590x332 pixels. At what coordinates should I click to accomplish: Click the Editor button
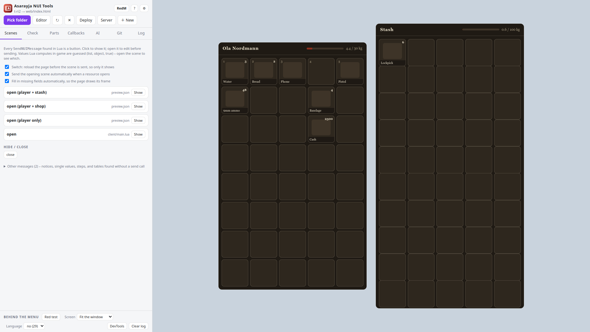41,20
